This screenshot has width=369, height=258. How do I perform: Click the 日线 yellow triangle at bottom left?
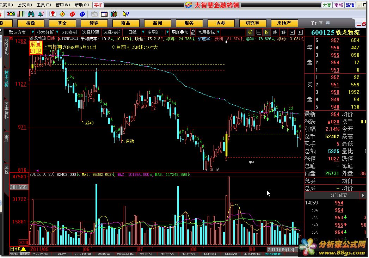[x=24, y=249]
